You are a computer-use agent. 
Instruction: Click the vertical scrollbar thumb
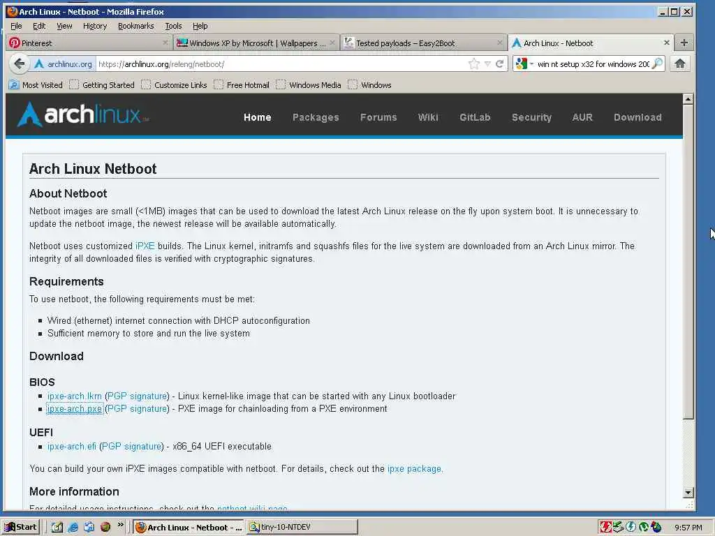[x=688, y=262]
